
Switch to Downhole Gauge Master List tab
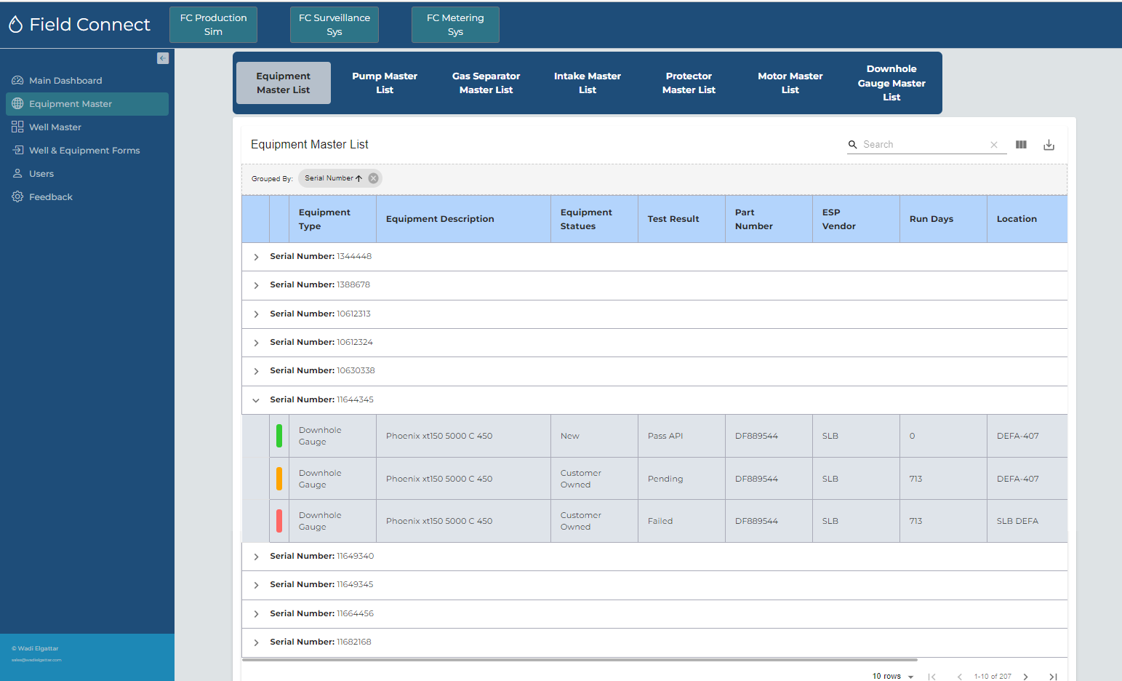click(891, 83)
